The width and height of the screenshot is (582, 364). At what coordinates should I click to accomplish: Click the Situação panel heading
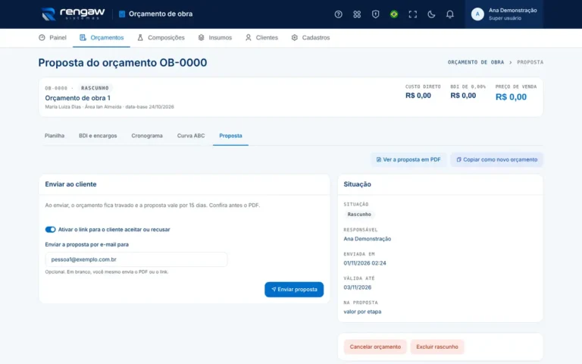(357, 184)
